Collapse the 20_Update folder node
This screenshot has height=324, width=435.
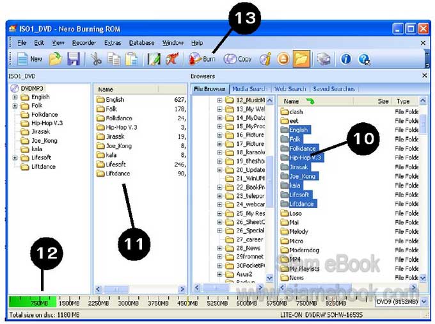219,170
